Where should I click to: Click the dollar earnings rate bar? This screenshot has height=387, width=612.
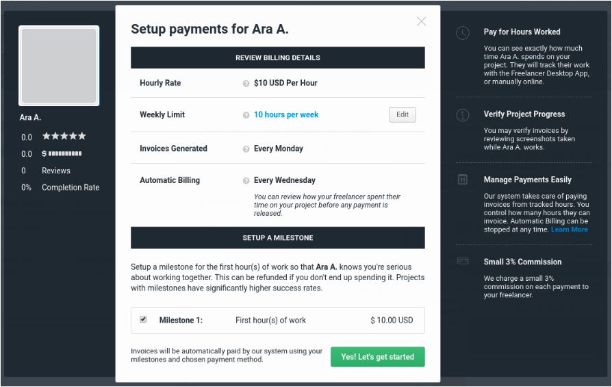62,153
